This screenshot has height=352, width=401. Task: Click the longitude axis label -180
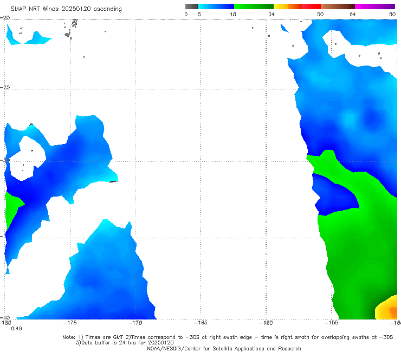[5, 323]
